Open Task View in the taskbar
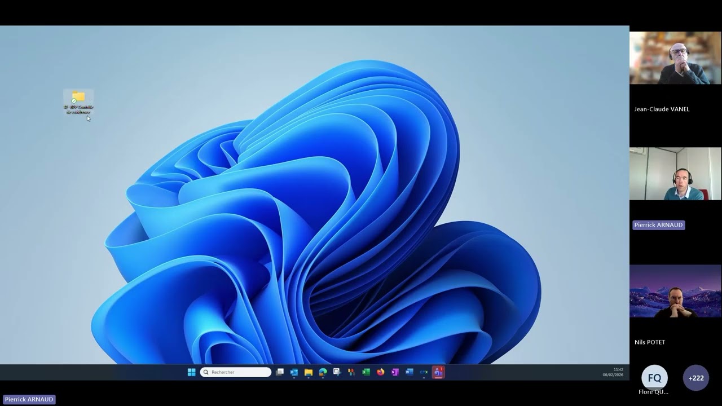Viewport: 722px width, 406px height. click(x=280, y=372)
